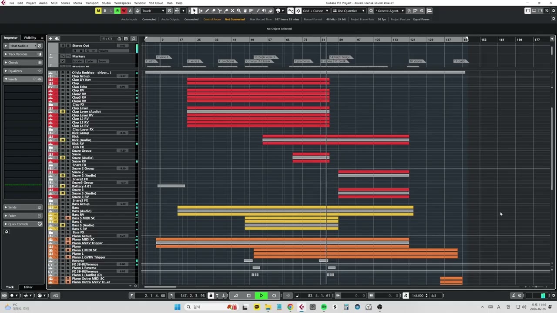
Task: Select the Object Selection arrow tool
Action: (x=194, y=11)
